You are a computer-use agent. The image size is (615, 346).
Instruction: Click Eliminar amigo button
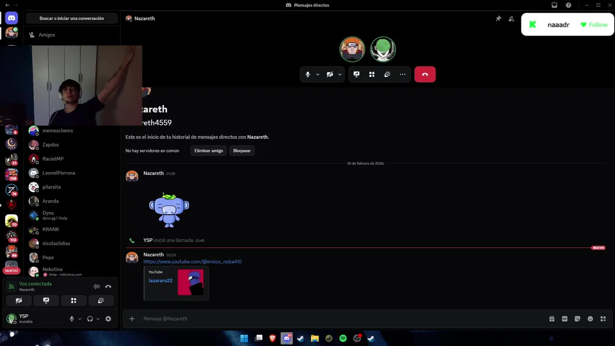click(x=209, y=150)
